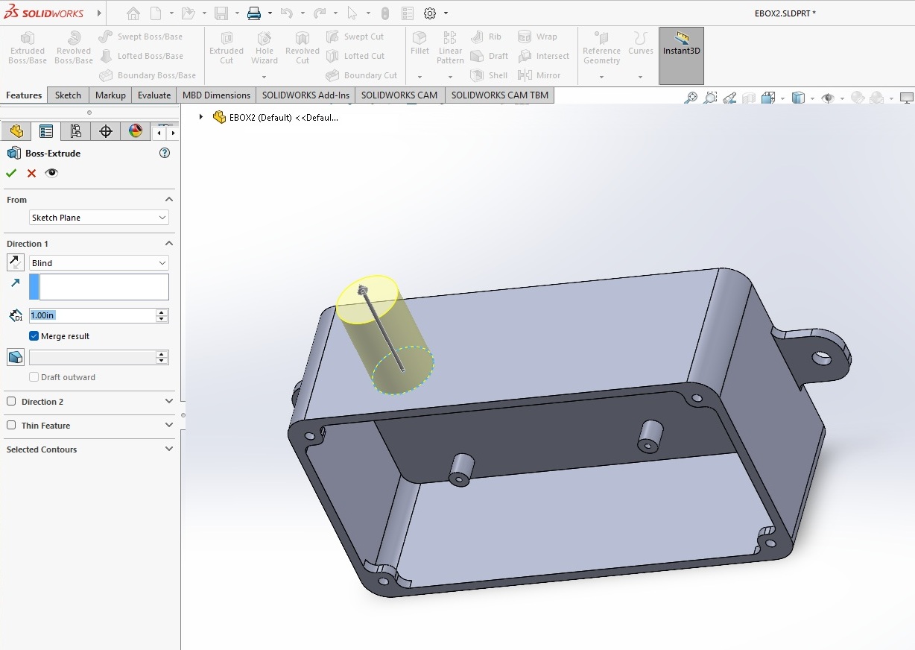Switch to the Sketch tab
Viewport: 915px width, 650px height.
(x=68, y=95)
